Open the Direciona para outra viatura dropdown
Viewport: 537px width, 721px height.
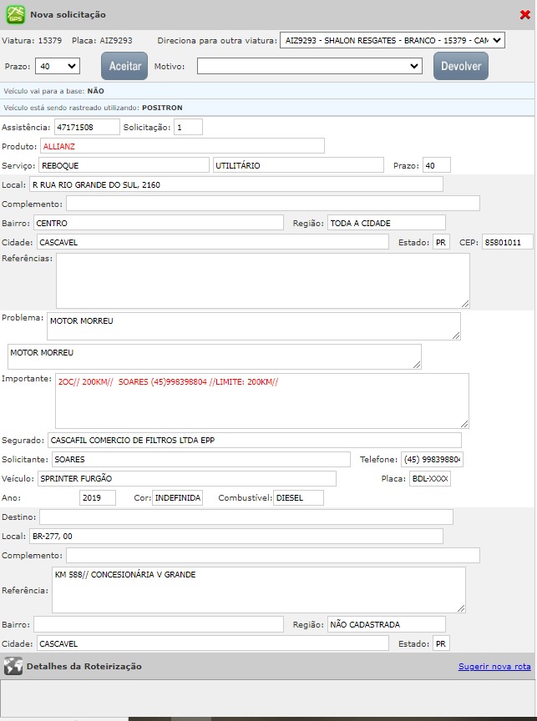pyautogui.click(x=393, y=40)
